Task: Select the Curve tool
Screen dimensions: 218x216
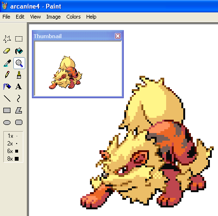Action: 19,99
